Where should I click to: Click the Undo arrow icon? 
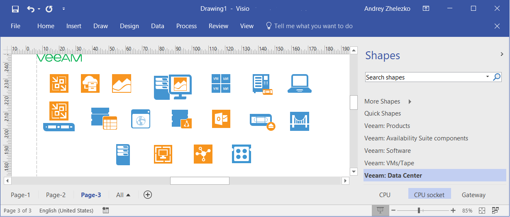pos(30,9)
